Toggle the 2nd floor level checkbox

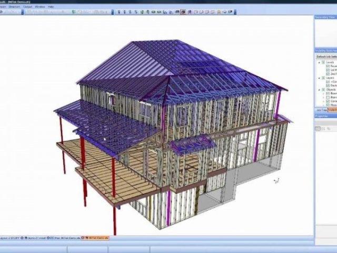tap(328, 74)
